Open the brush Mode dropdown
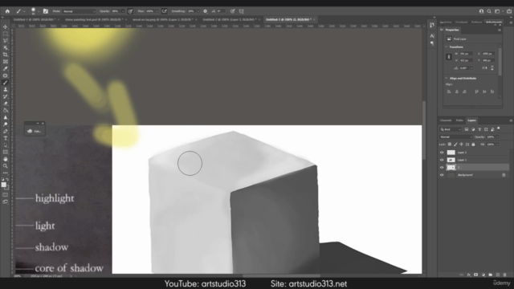Image resolution: width=514 pixels, height=289 pixels. [80, 11]
